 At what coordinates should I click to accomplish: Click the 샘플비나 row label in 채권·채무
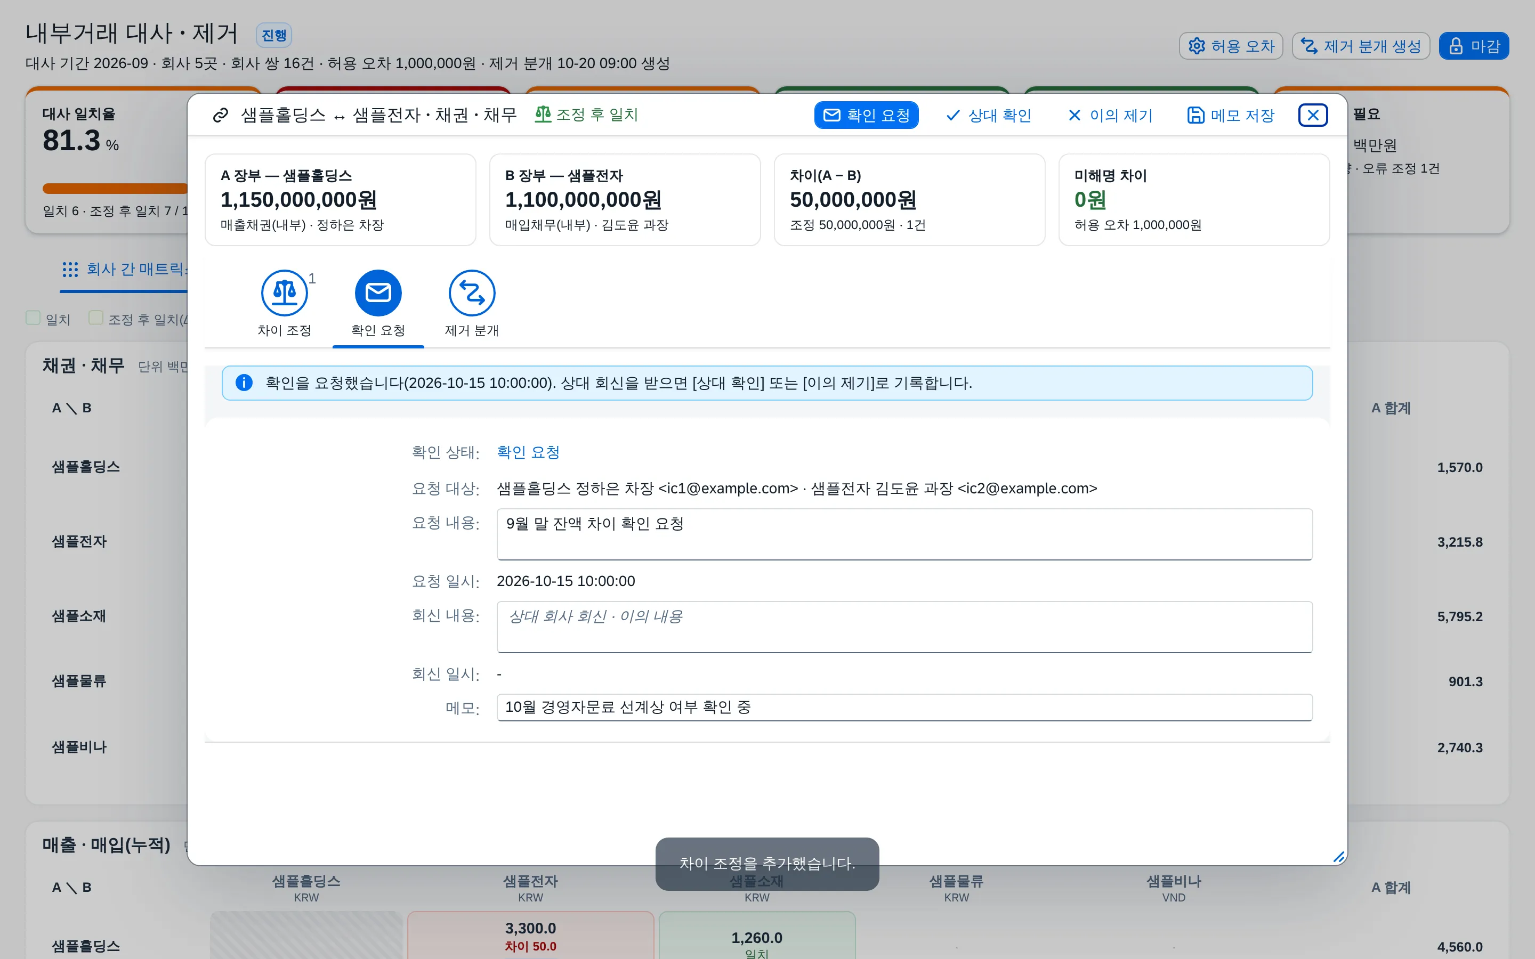pyautogui.click(x=79, y=747)
